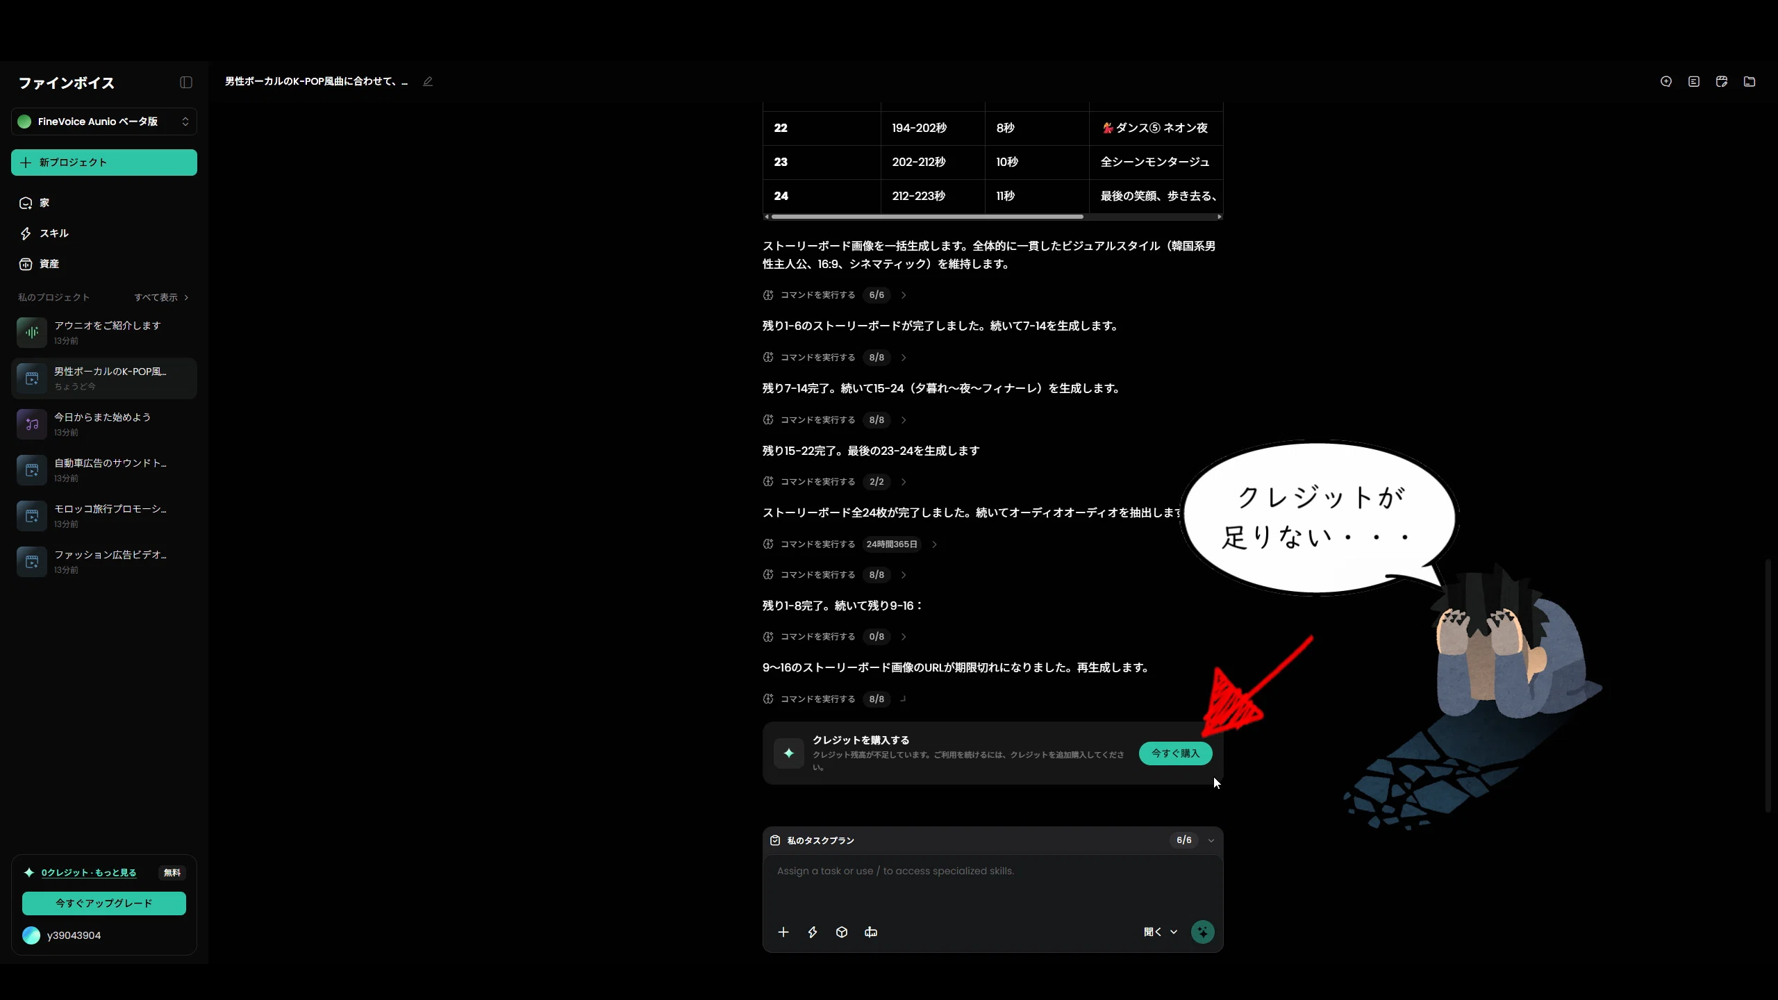
Task: Open project アウニオをご紹介します
Action: coord(104,333)
